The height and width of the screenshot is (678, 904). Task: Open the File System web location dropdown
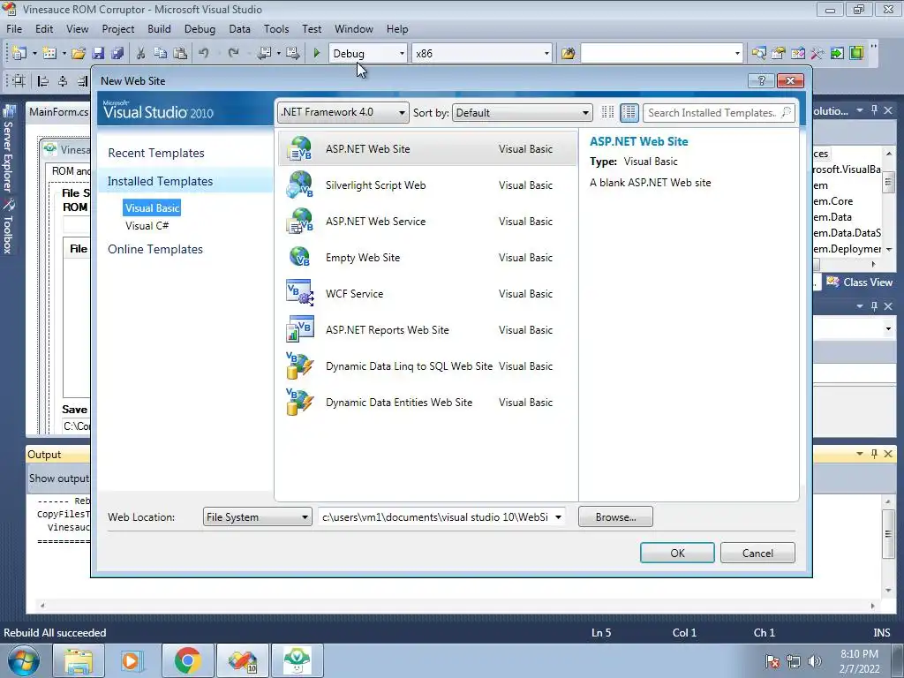(257, 516)
